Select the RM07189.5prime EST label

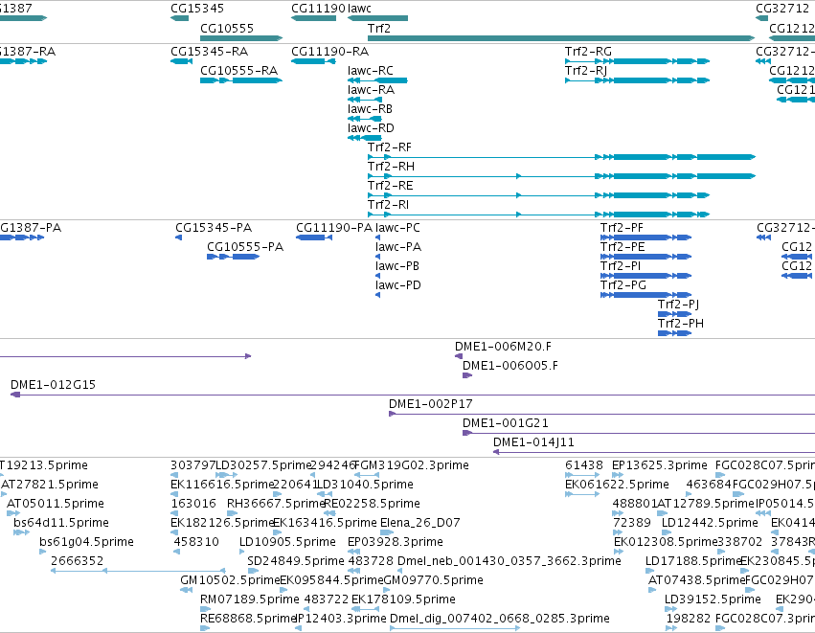250,599
